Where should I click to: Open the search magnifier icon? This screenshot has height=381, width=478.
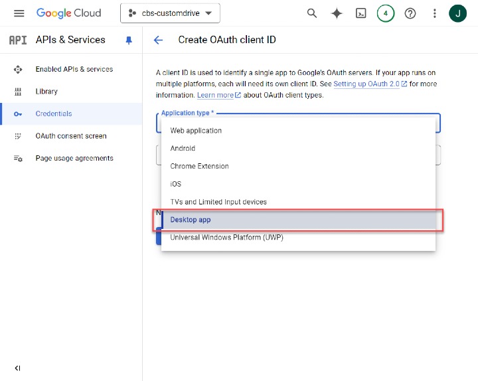(311, 13)
